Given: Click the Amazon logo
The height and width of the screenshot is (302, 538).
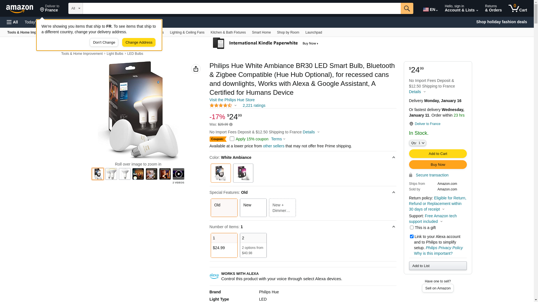Looking at the screenshot, I should coord(20,9).
